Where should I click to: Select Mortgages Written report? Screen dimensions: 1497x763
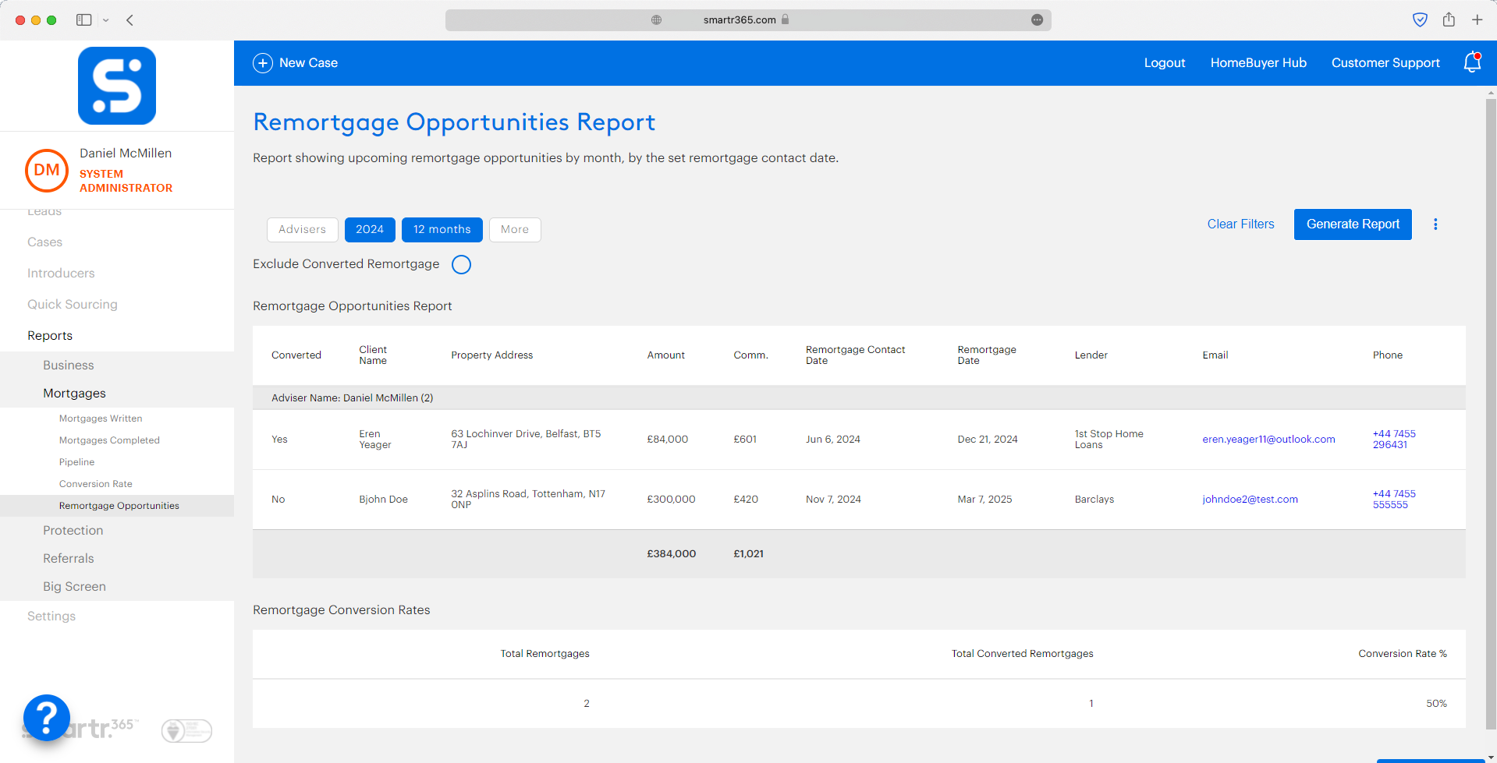(x=101, y=419)
